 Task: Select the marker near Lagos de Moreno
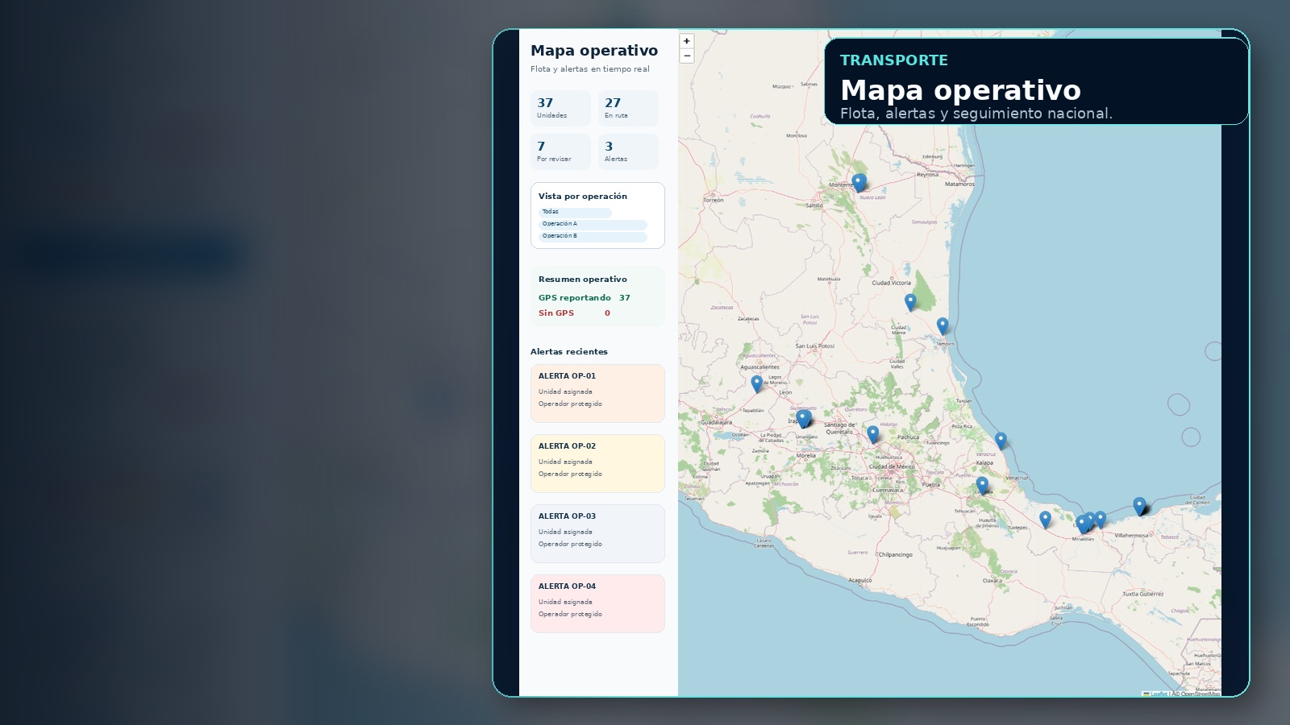pyautogui.click(x=756, y=383)
